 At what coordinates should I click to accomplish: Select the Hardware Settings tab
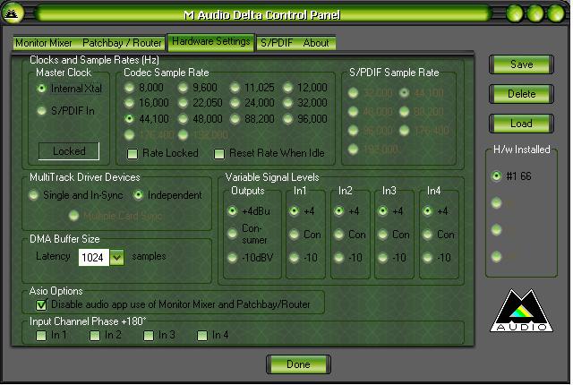click(x=211, y=42)
